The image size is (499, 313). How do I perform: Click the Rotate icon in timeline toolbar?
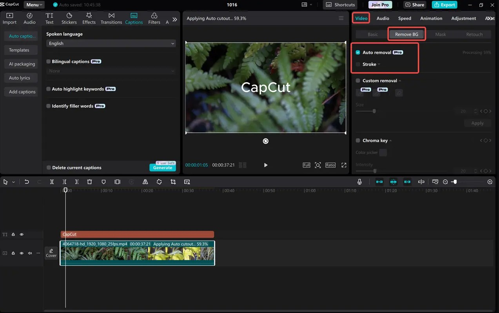tap(159, 182)
